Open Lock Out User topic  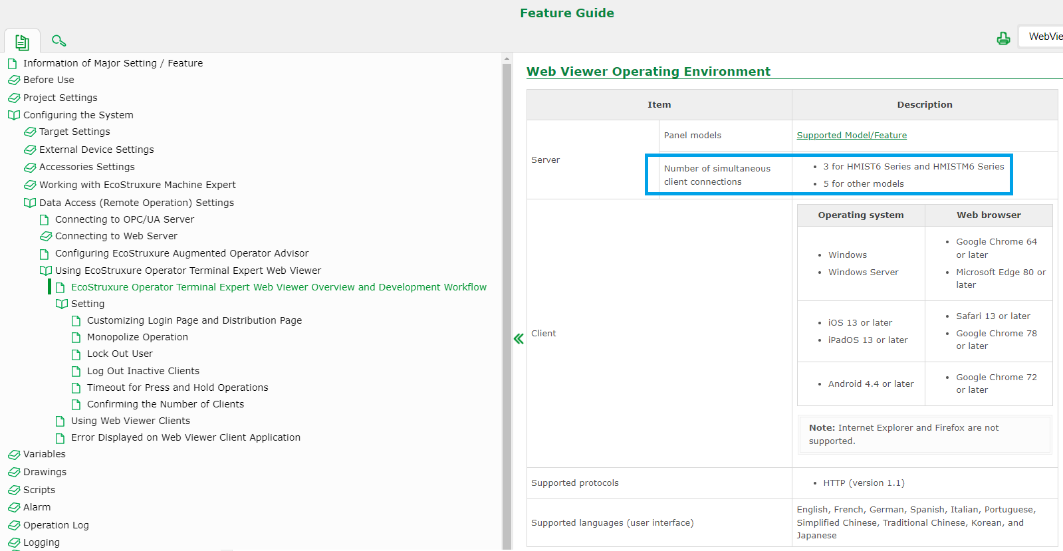point(120,354)
